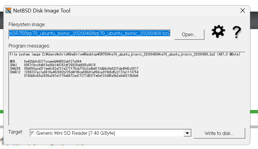258x149 pixels.
Task: Click the SHA512 first line 1288237ac1a8...
Action: (x=81, y=72)
